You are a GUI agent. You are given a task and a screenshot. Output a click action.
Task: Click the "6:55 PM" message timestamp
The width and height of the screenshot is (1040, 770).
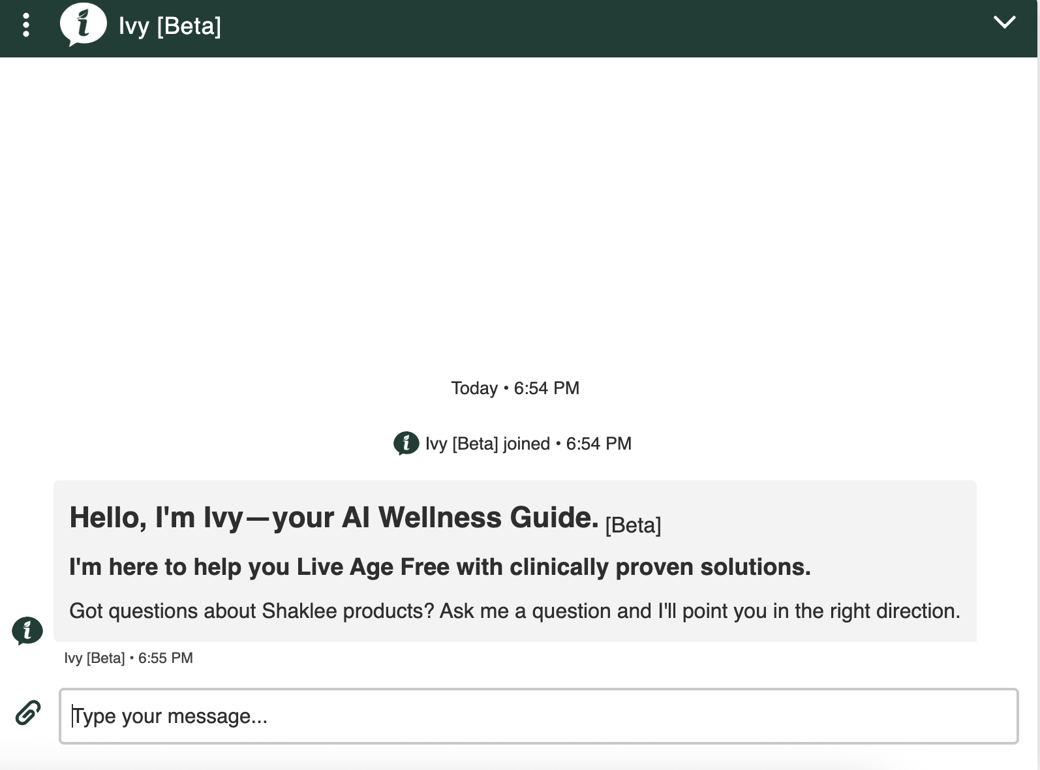[x=166, y=658]
